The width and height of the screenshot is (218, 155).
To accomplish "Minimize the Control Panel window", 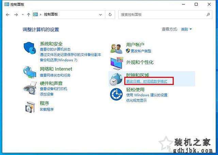I will click(x=184, y=4).
